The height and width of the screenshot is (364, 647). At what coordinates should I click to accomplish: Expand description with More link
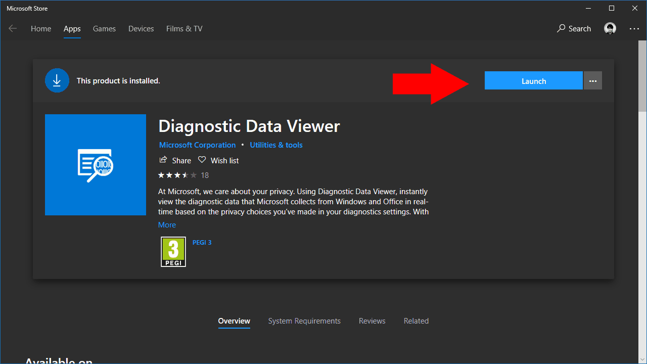pos(167,225)
